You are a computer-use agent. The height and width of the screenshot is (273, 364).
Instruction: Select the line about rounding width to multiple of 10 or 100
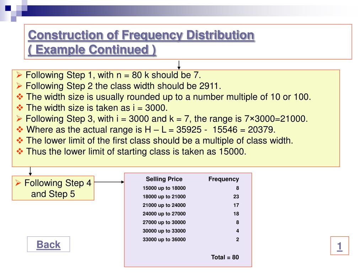coord(168,97)
